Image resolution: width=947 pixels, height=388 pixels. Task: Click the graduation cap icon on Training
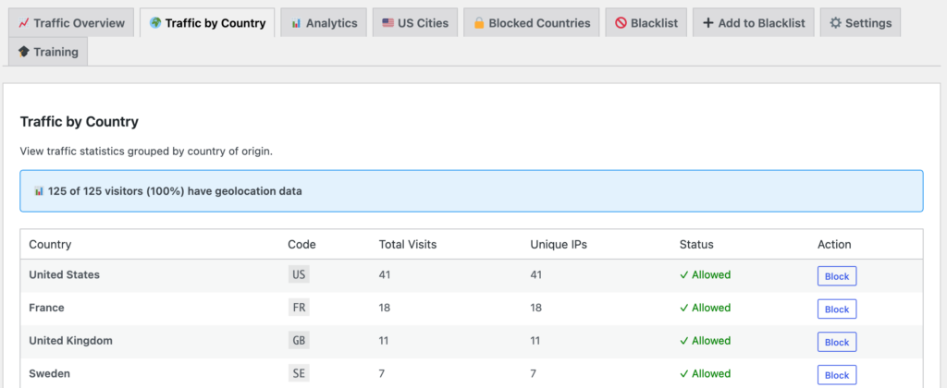[x=23, y=52]
